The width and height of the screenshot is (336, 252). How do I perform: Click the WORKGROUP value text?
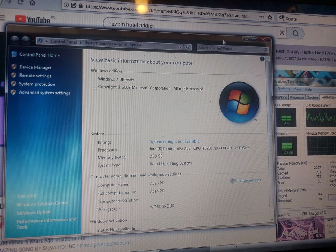point(162,207)
